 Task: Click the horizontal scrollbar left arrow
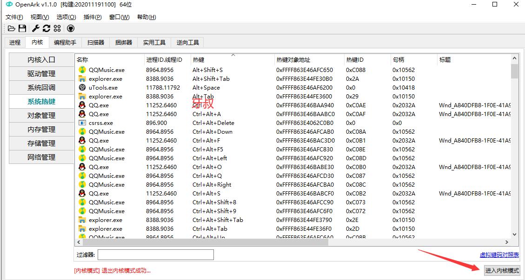pyautogui.click(x=79, y=242)
